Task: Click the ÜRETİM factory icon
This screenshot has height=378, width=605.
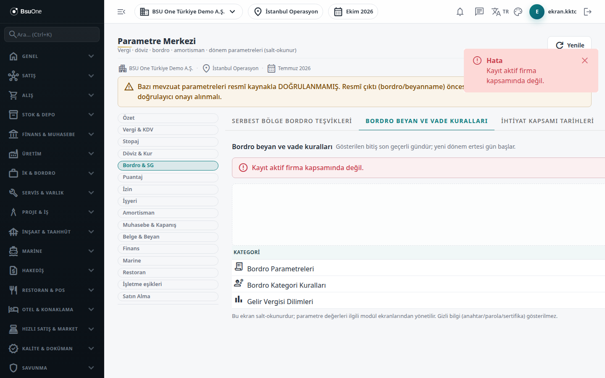Action: coord(13,154)
